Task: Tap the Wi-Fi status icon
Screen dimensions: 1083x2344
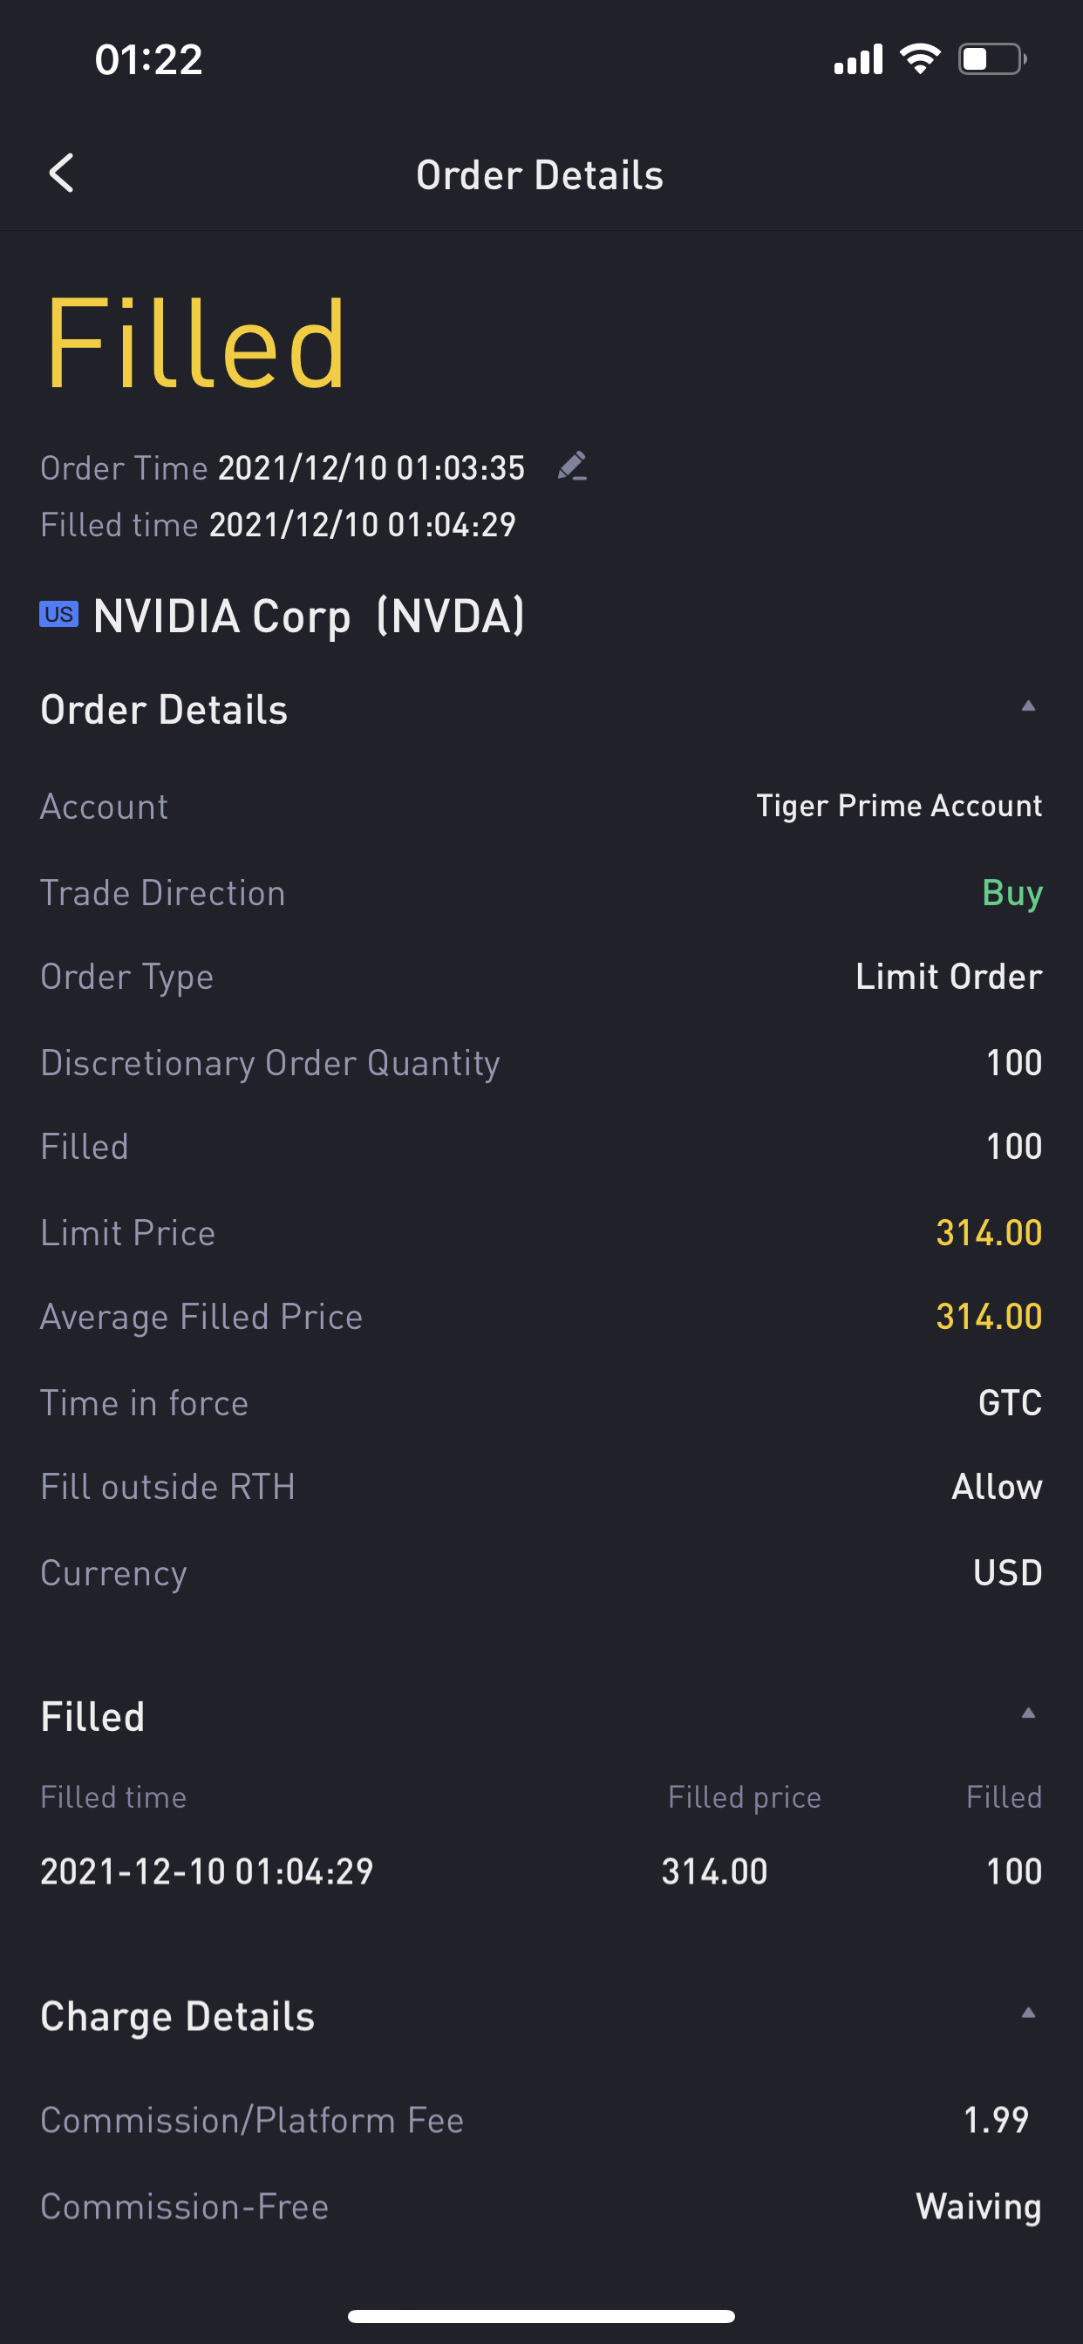Action: 920,59
